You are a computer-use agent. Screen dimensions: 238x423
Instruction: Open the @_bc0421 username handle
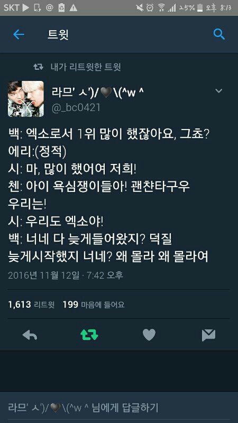(x=76, y=108)
